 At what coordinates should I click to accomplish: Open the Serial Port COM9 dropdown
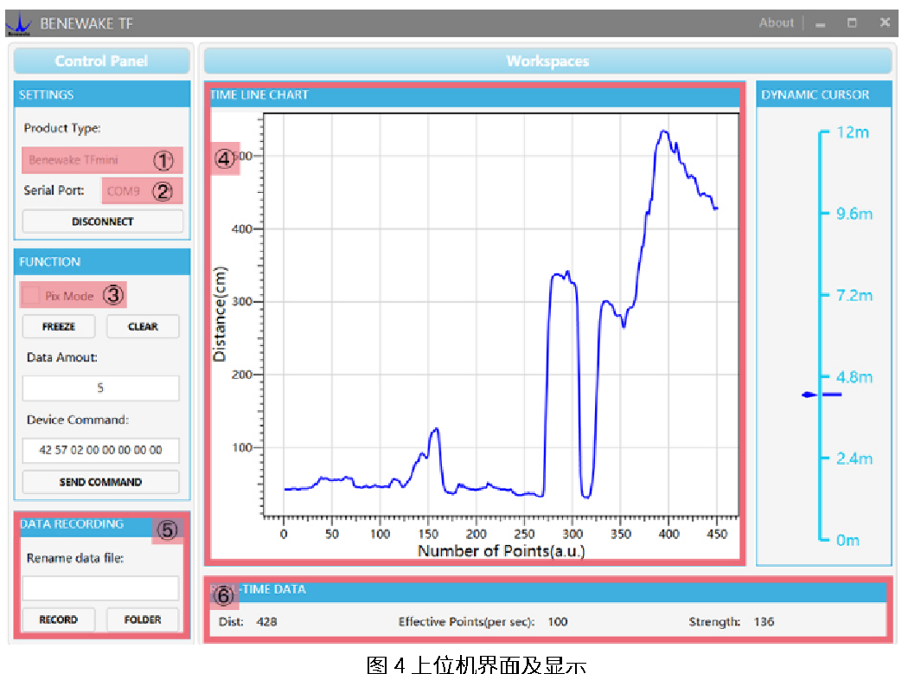(142, 191)
